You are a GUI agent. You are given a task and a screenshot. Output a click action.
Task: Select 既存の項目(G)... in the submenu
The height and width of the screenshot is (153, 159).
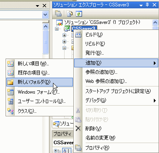(39, 73)
